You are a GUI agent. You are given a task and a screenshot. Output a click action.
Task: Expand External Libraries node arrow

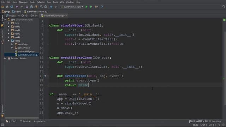(x=5, y=58)
